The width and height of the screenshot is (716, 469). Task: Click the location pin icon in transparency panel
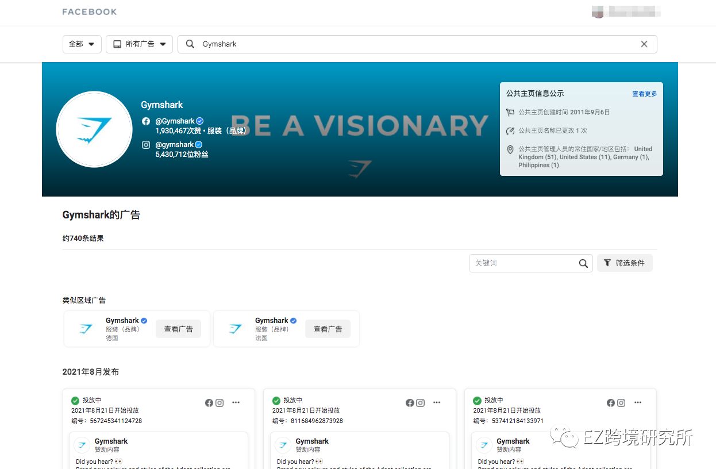510,149
